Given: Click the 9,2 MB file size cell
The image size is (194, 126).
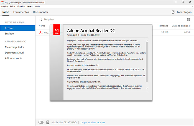Looking at the screenshot, I should (165, 32).
